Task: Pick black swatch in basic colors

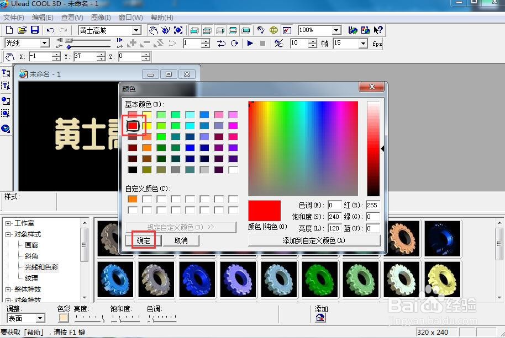Action: [133, 169]
